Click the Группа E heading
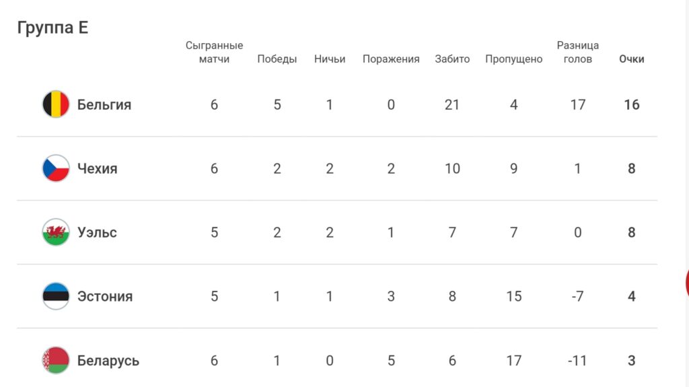689x387 pixels. coord(52,28)
